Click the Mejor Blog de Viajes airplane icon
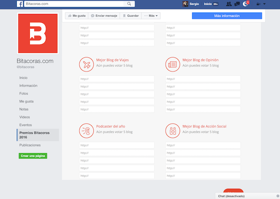 click(x=85, y=64)
